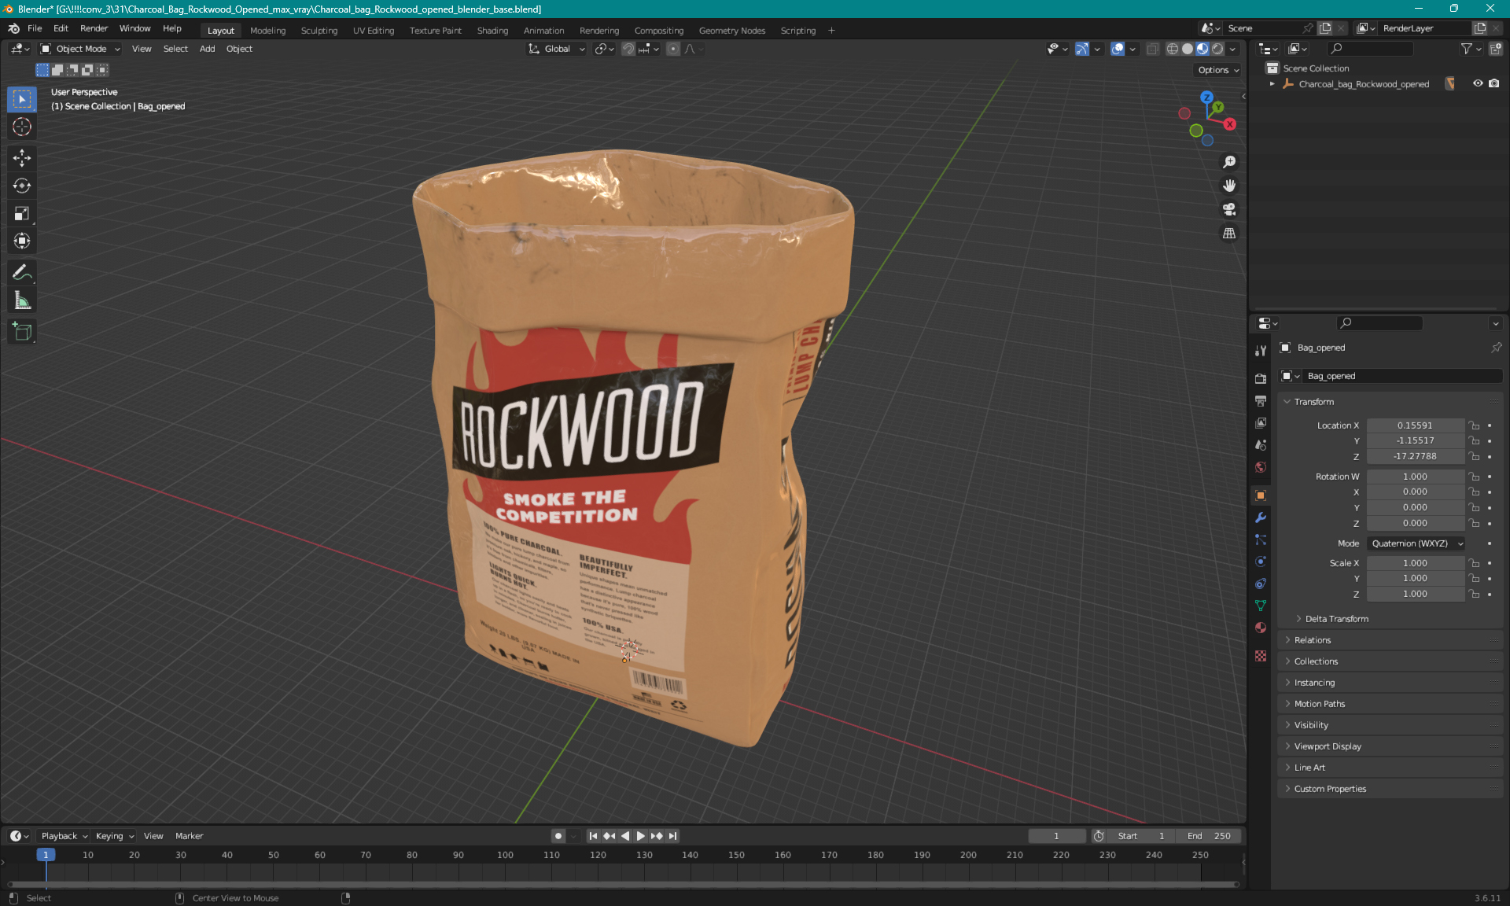
Task: Switch to the Shading workspace tab
Action: coord(492,30)
